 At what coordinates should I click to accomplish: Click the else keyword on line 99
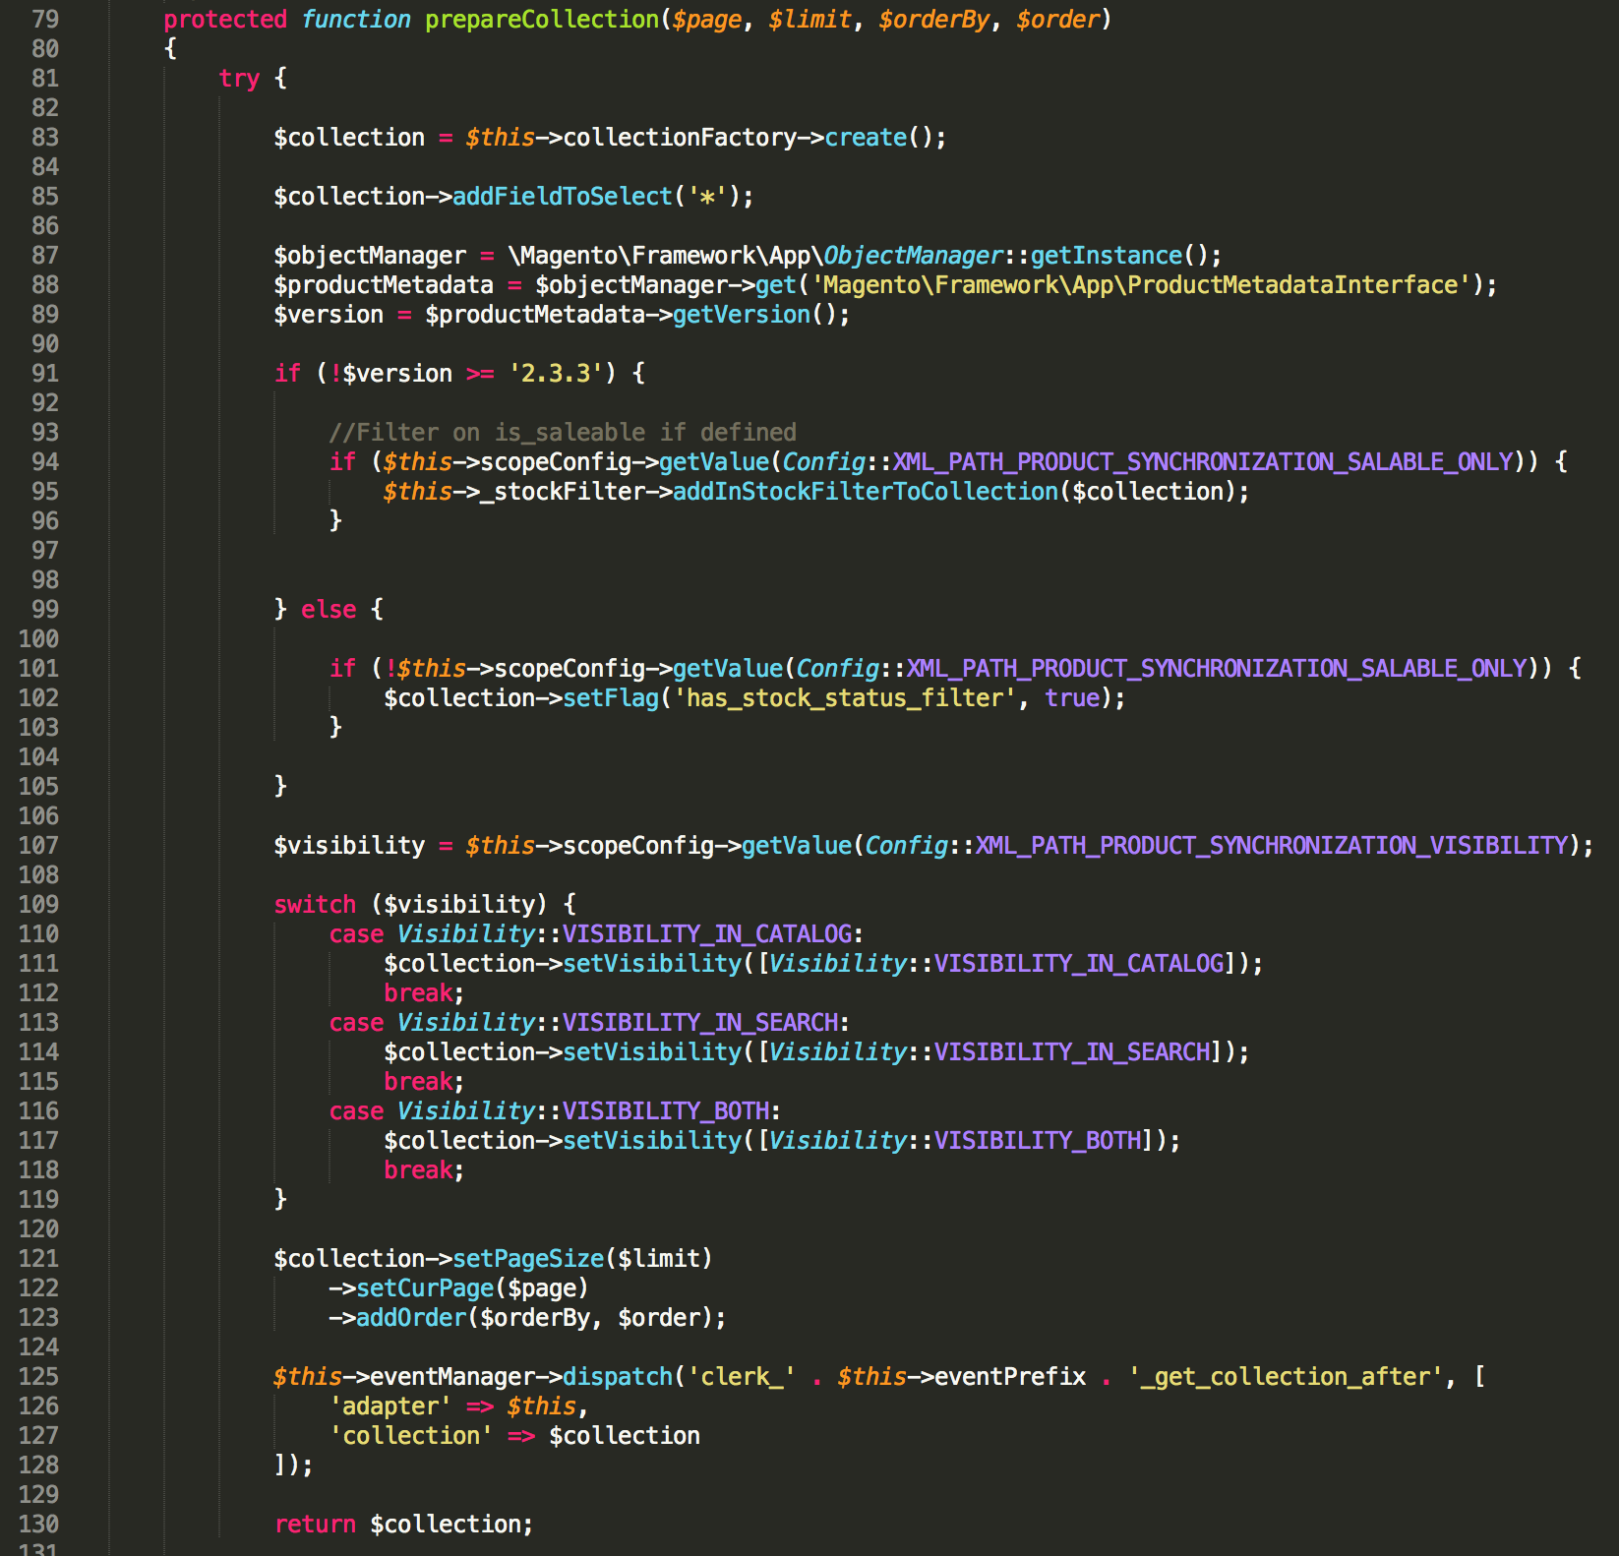tap(329, 610)
